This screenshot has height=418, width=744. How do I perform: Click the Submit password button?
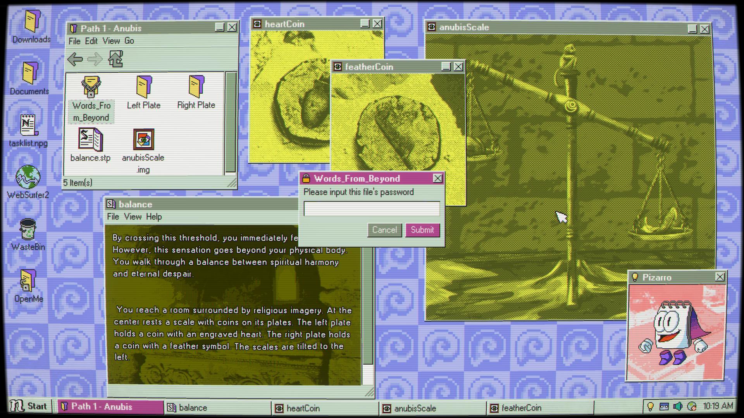422,230
